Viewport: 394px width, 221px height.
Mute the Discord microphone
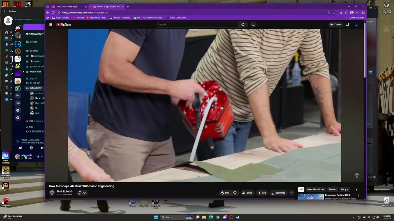coord(38,157)
